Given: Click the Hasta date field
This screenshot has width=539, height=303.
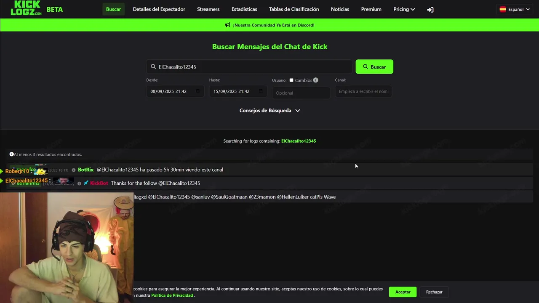Looking at the screenshot, I should (x=238, y=91).
